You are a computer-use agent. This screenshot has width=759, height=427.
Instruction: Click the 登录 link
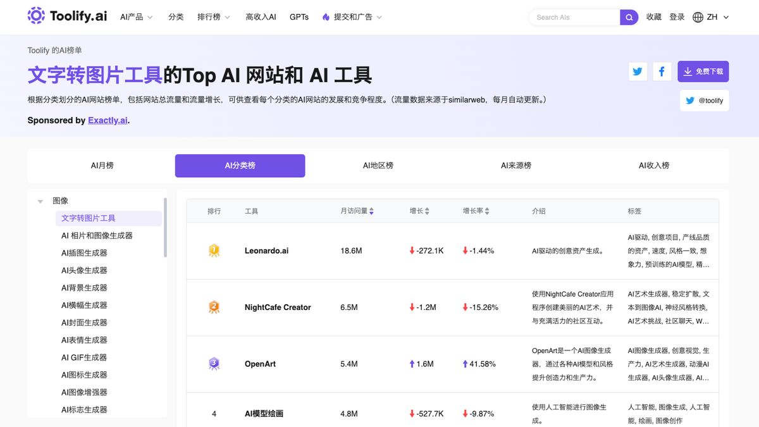pos(677,17)
